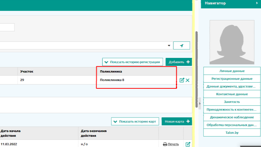Image resolution: width=261 pixels, height=147 pixels.
Task: Go to Контактные данные section
Action: click(x=232, y=94)
